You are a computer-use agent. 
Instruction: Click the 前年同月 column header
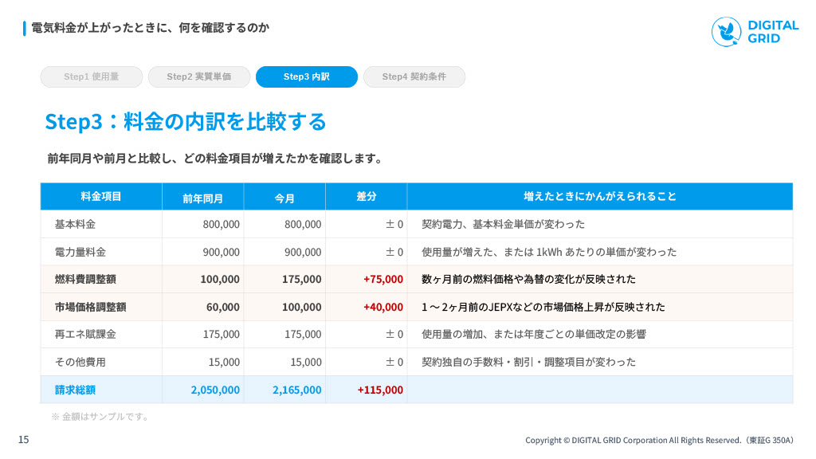click(x=202, y=198)
